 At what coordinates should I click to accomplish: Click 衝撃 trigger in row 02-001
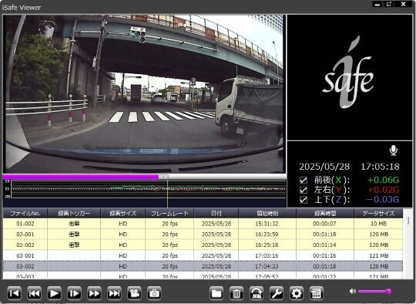pos(74,235)
